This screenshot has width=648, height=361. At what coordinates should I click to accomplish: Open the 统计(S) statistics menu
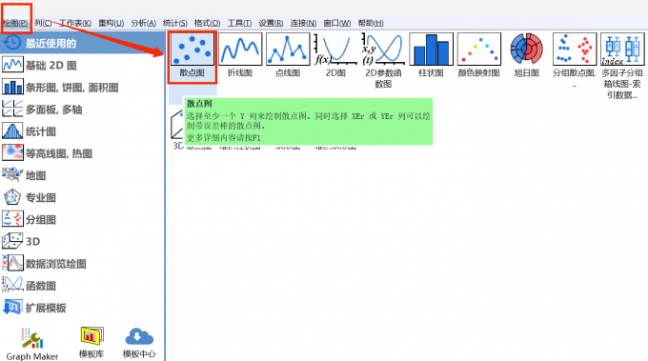[175, 23]
